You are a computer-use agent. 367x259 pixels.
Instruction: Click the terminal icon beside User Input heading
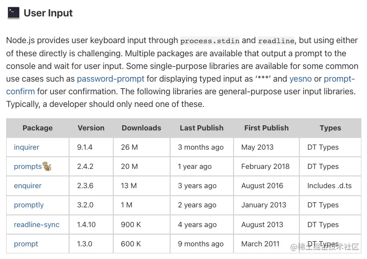(x=13, y=13)
